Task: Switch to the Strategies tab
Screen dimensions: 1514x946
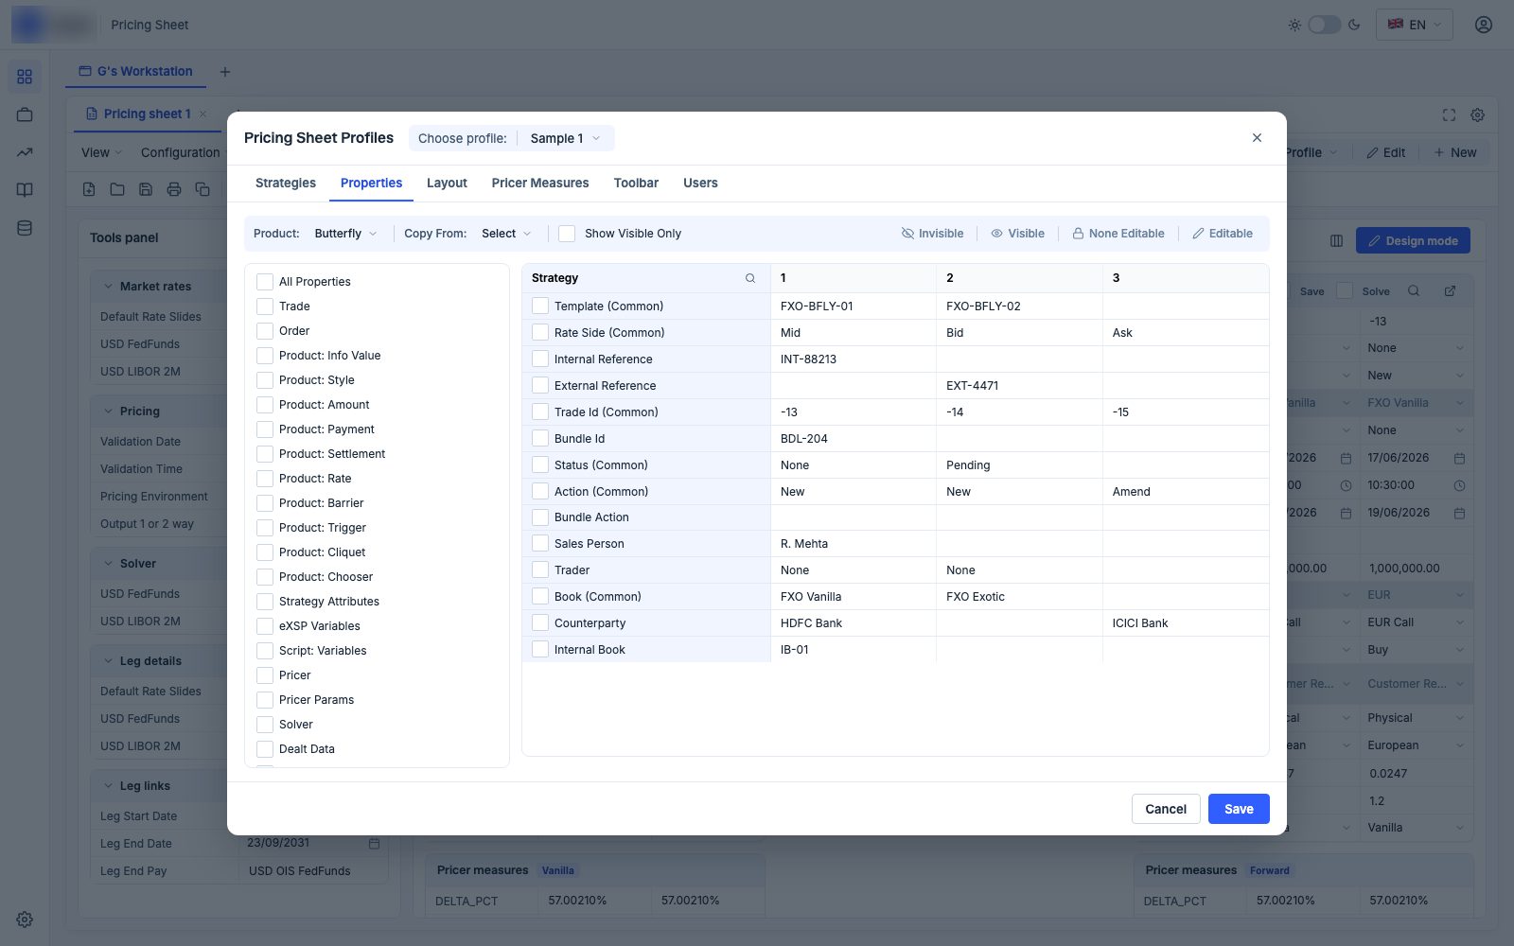Action: pos(286,183)
